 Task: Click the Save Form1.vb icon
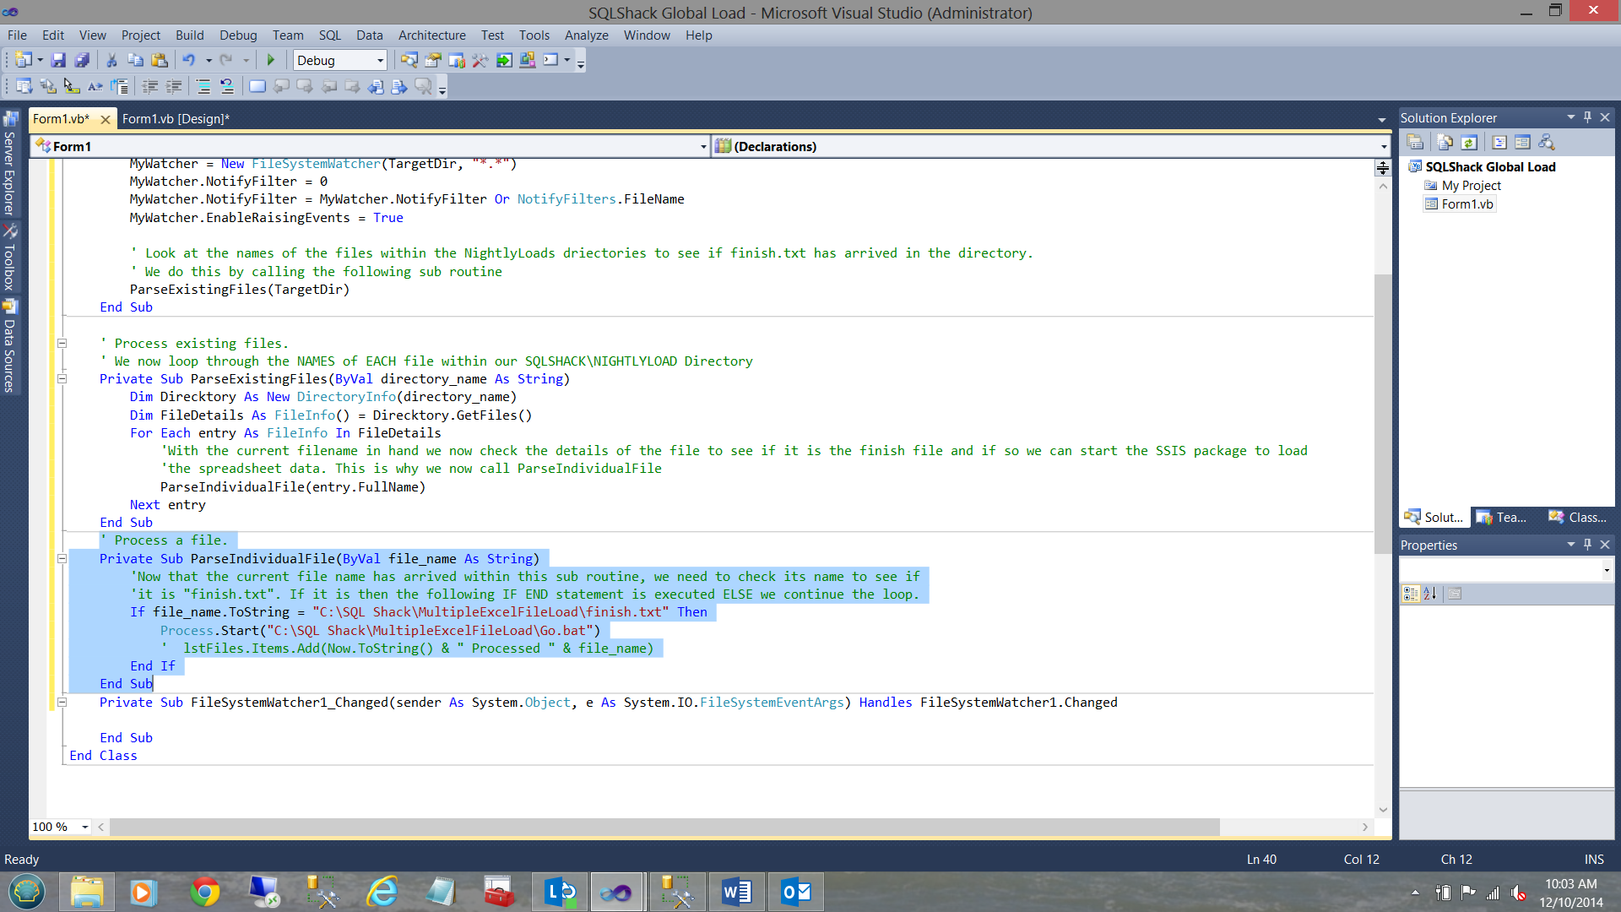pyautogui.click(x=58, y=60)
